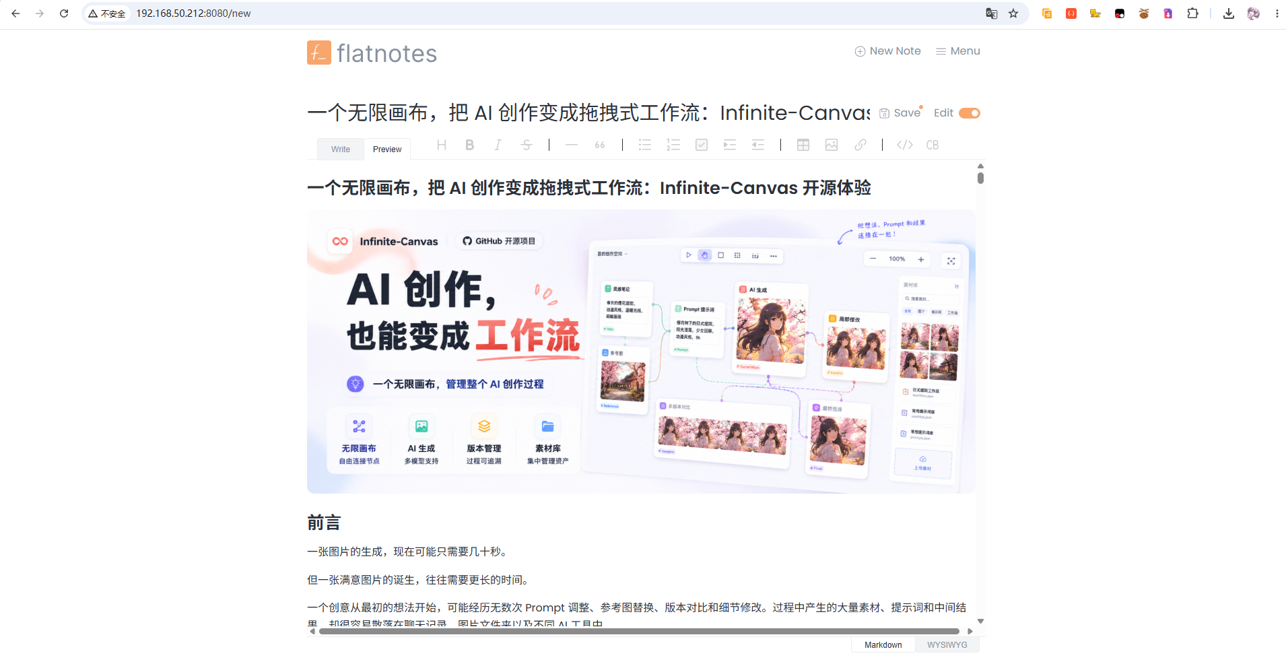This screenshot has height=666, width=1286.
Task: Click the editor vertical scrollbar thumb
Action: point(980,178)
